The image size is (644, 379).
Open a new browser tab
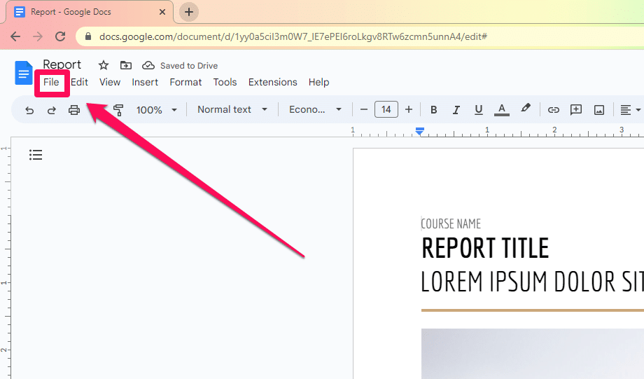pyautogui.click(x=189, y=12)
